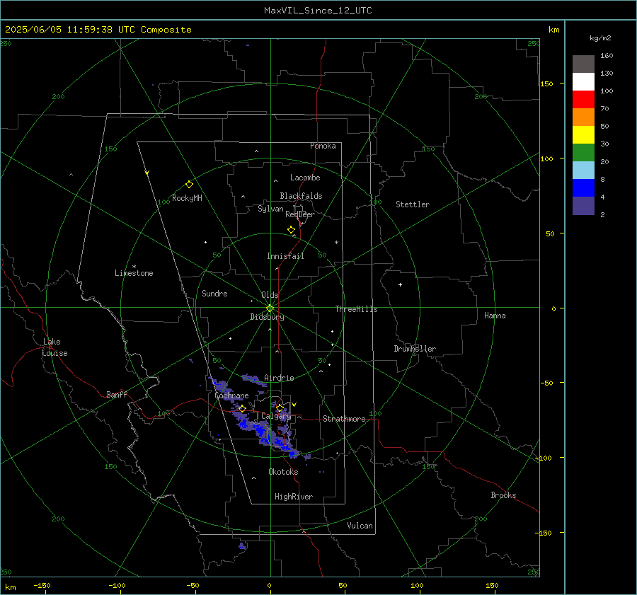
Task: Click the 2025/06/05 11:59:38 UTC Composite timestamp
Action: click(x=98, y=30)
